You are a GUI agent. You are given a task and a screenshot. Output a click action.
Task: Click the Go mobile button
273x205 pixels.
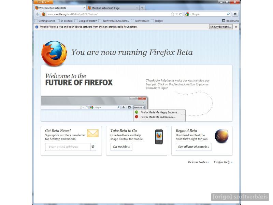point(121,147)
